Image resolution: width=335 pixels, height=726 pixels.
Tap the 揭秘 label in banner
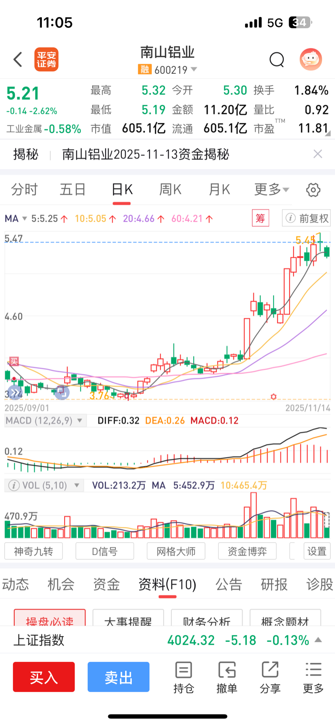tap(26, 154)
